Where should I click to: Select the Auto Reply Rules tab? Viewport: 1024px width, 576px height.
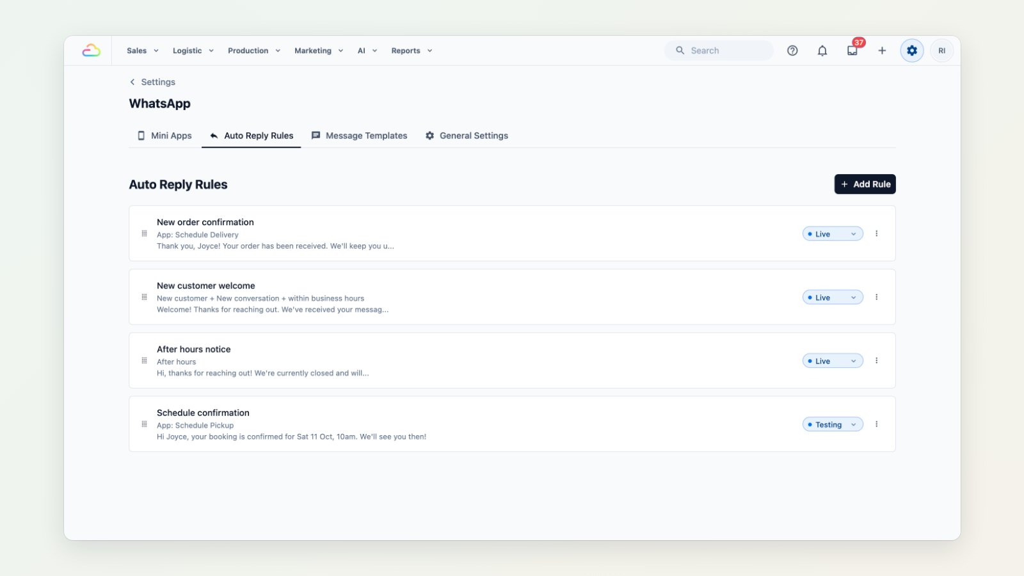coord(252,136)
